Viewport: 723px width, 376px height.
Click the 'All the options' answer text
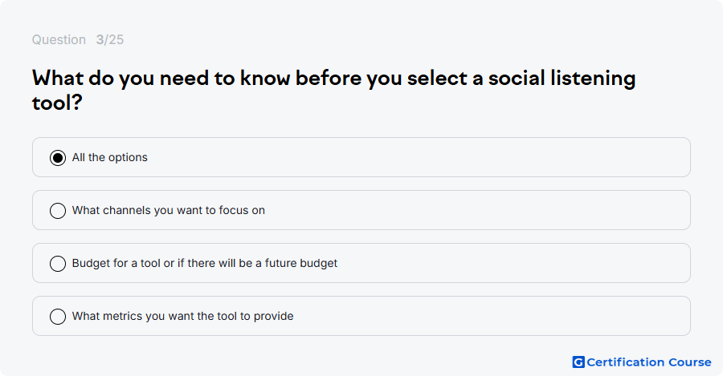pyautogui.click(x=110, y=157)
